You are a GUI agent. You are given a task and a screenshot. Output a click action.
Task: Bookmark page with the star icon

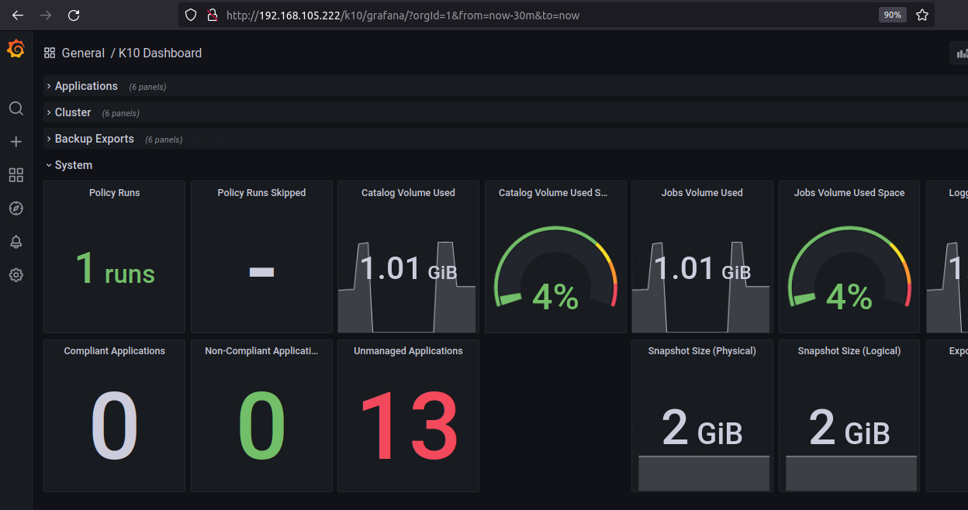921,15
